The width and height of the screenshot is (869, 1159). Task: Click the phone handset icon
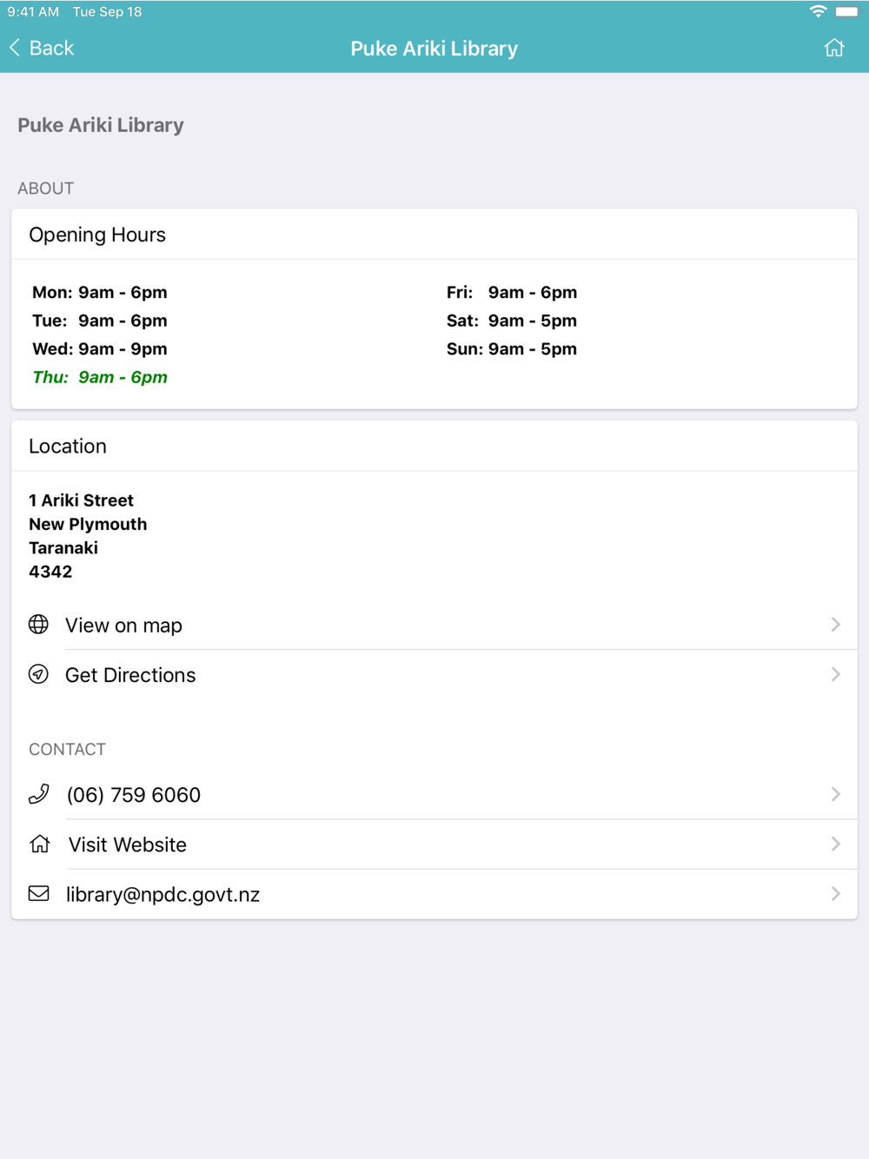(x=38, y=794)
